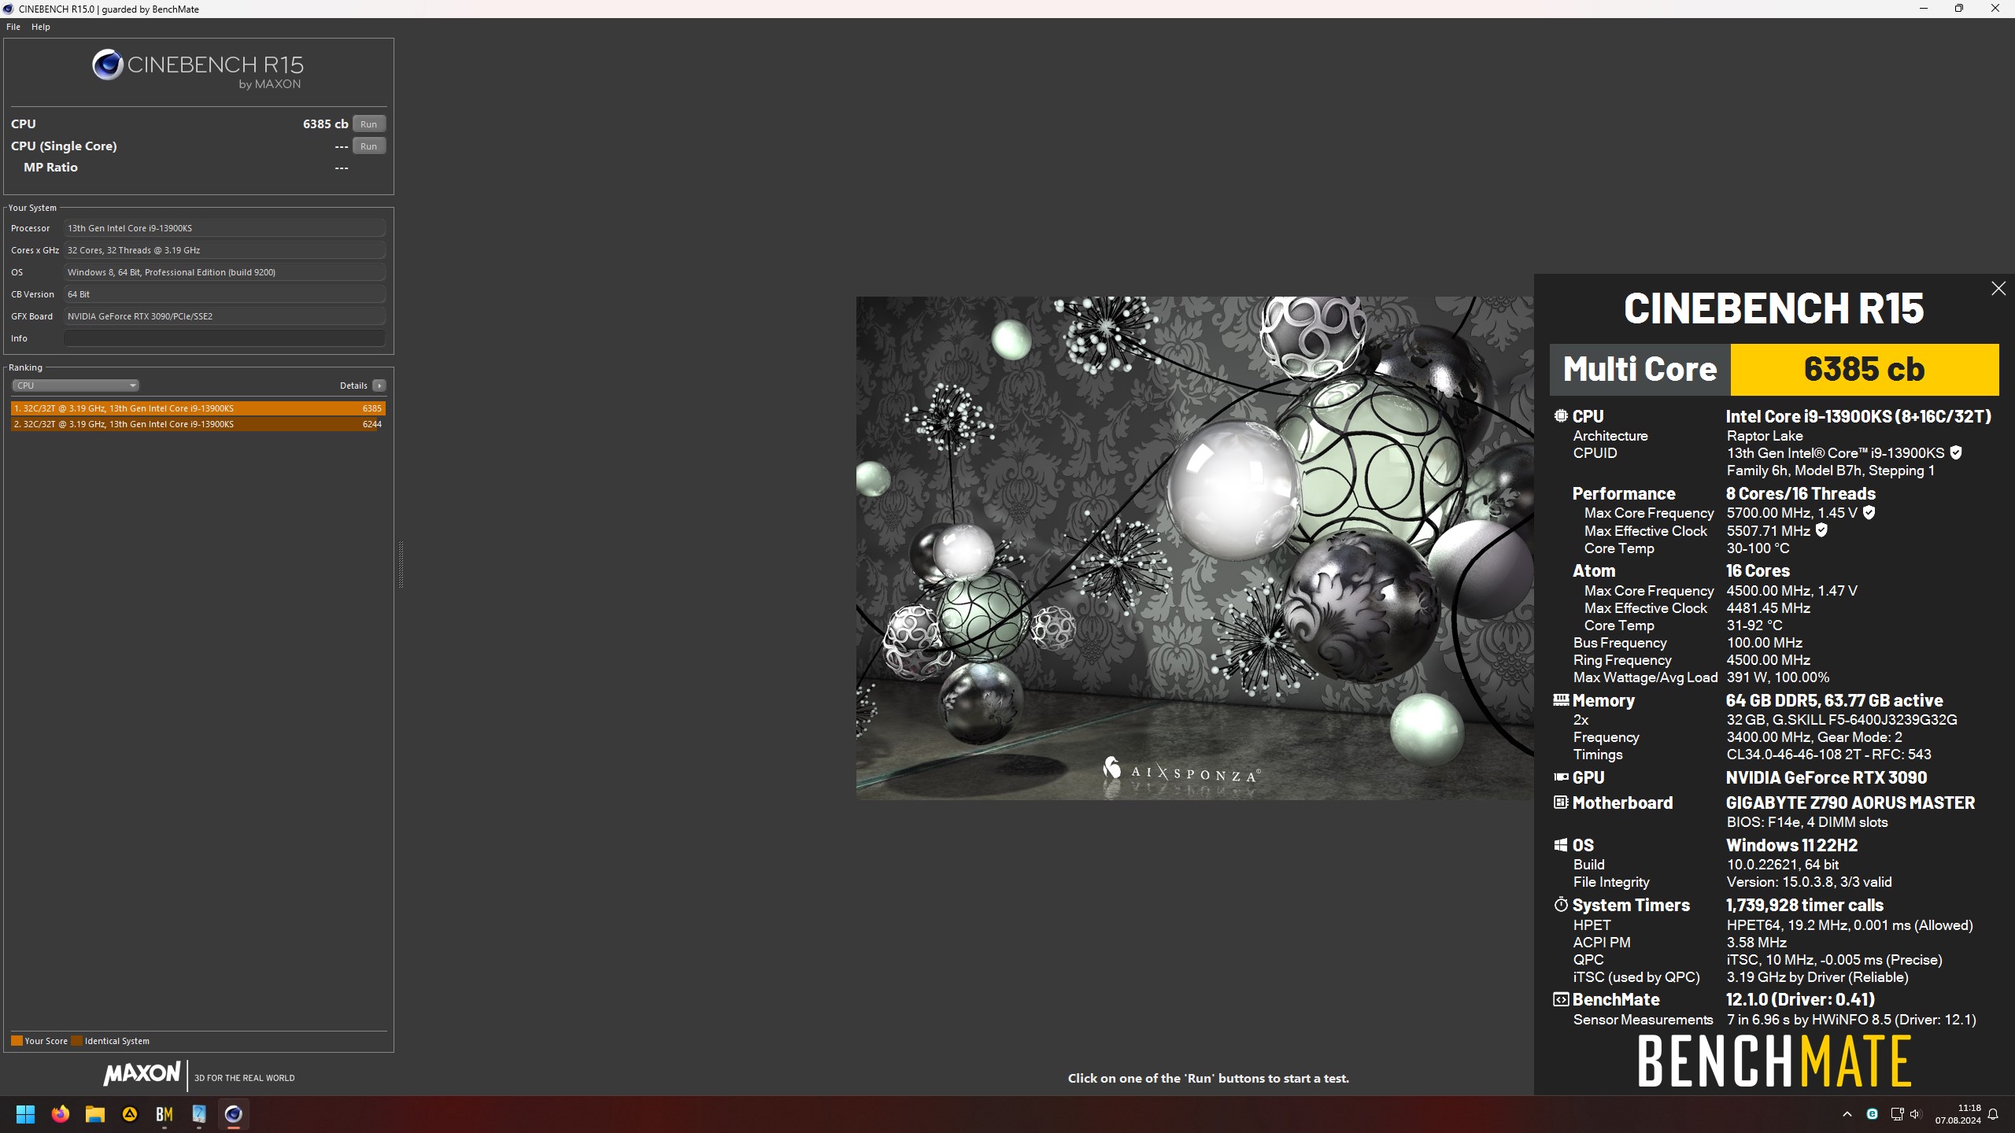Screen dimensions: 2015x1133
Task: Open network settings tray icon
Action: [x=1897, y=1114]
